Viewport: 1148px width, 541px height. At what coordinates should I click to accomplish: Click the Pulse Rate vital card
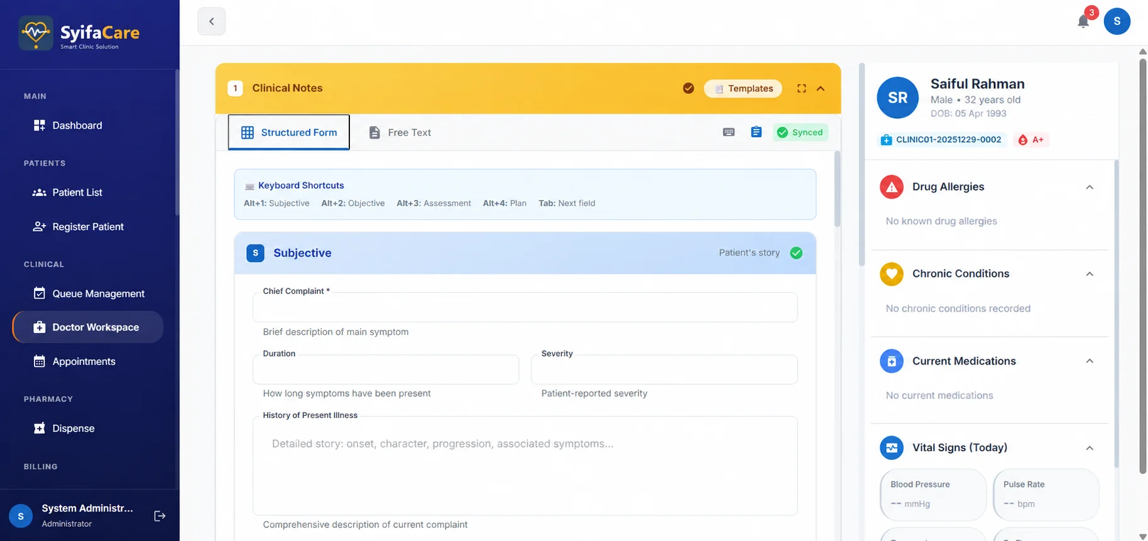click(1046, 495)
